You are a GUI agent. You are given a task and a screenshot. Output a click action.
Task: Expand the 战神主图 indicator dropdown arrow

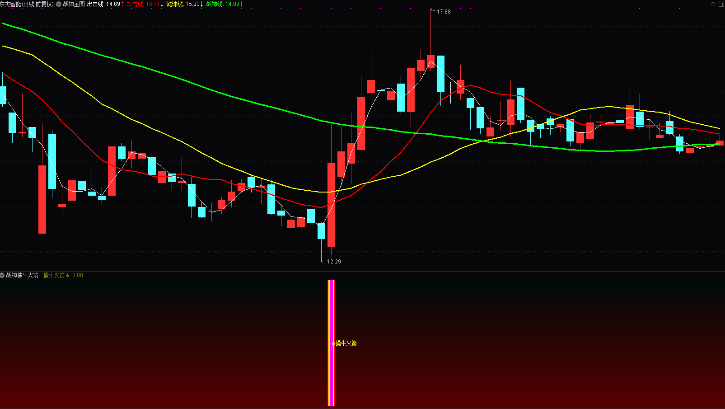click(x=59, y=4)
